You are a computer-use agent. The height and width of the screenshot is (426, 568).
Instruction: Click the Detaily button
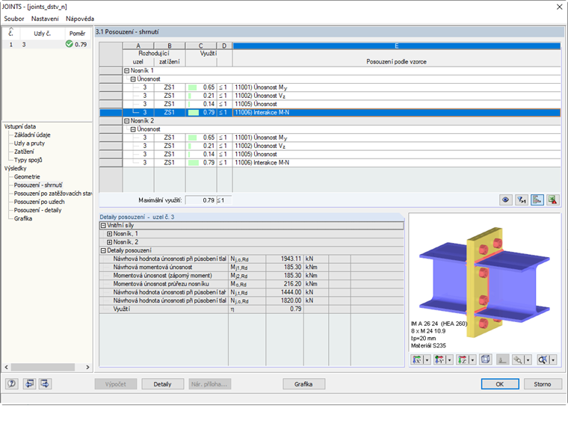click(162, 384)
